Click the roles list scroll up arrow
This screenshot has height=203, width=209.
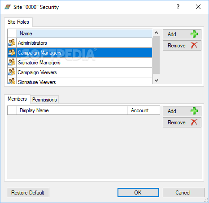(x=156, y=33)
